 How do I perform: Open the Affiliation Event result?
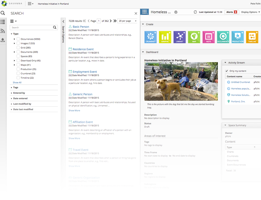[x=83, y=122]
